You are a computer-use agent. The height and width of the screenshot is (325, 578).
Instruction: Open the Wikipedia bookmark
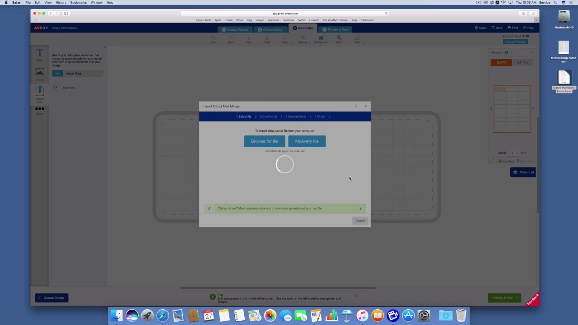[x=273, y=20]
